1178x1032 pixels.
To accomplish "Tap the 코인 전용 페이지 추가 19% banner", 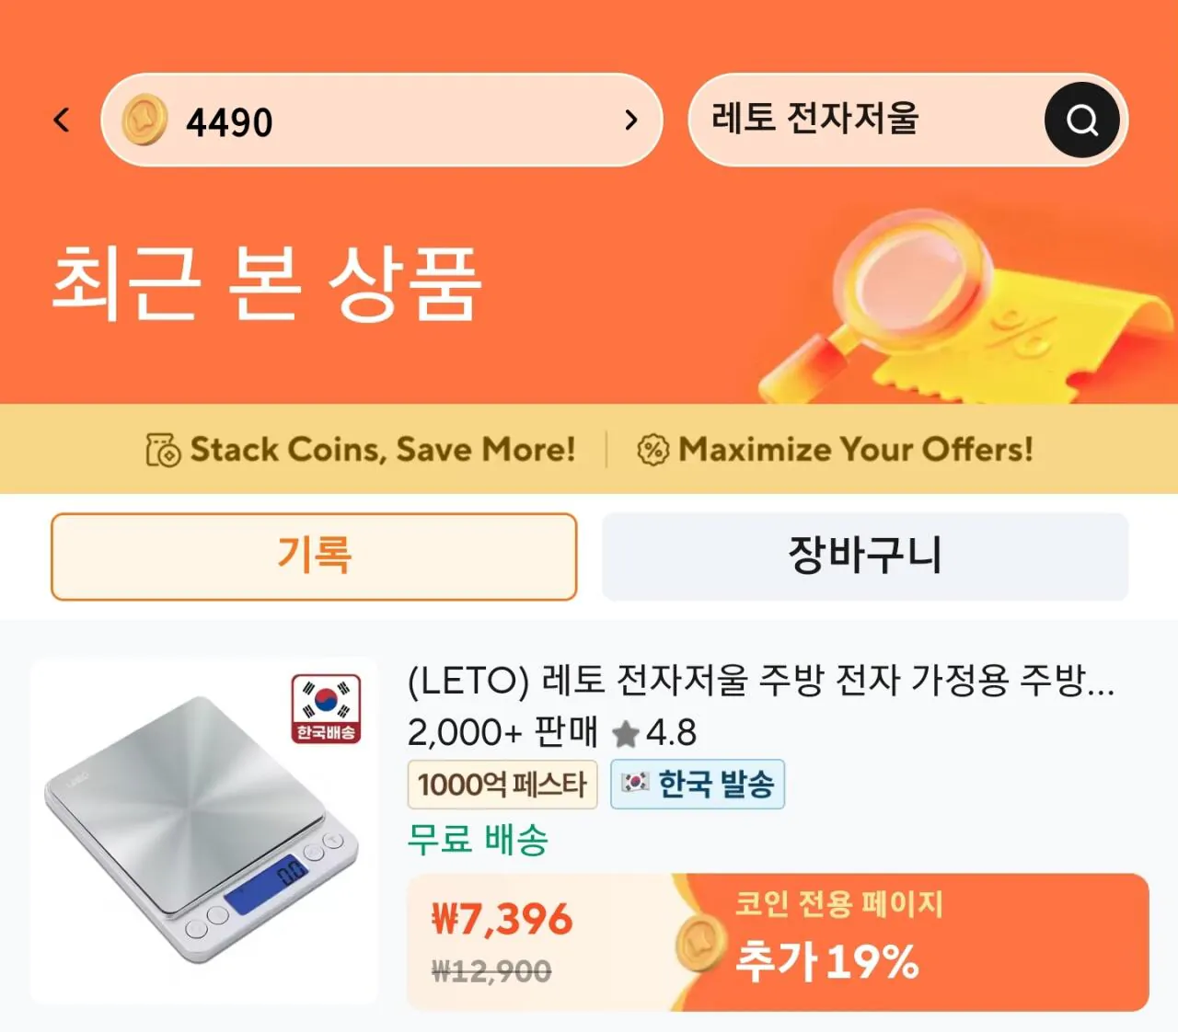I will click(911, 941).
